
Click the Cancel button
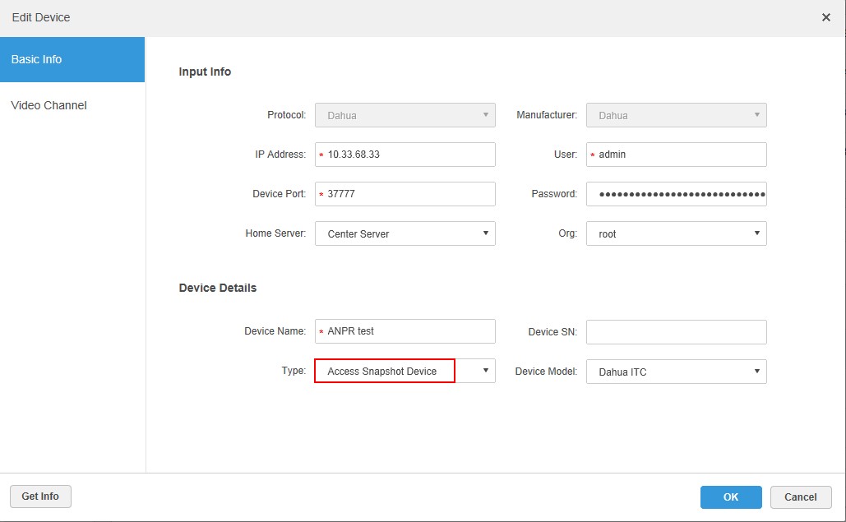coord(800,497)
